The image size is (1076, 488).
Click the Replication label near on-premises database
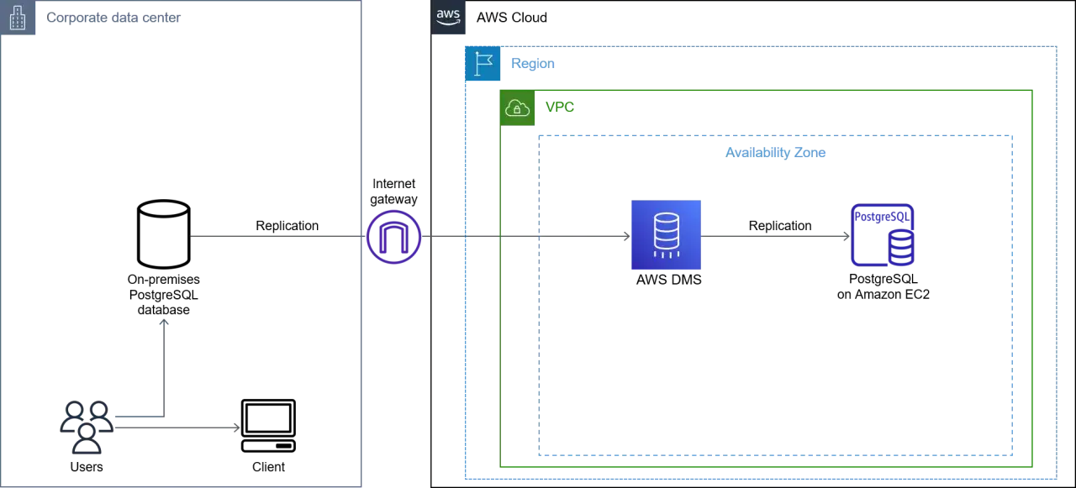click(287, 225)
